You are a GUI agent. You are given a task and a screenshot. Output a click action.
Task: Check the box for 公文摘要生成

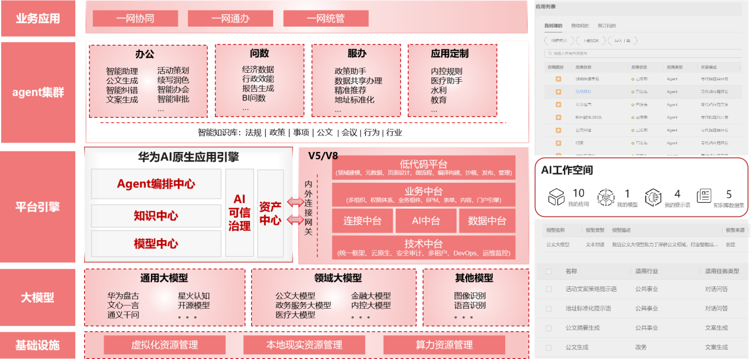(549, 328)
